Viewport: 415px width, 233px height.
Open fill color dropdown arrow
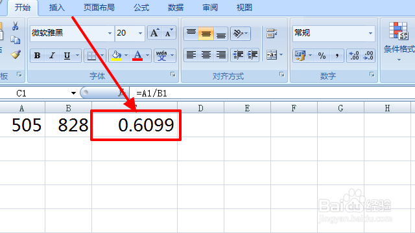click(x=126, y=56)
